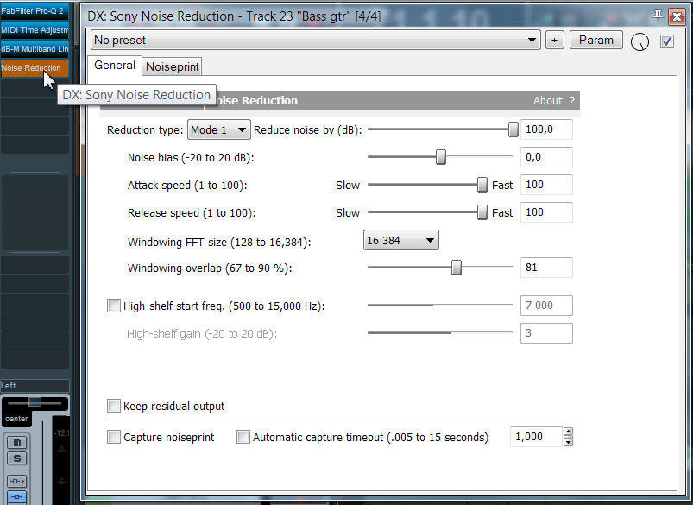This screenshot has width=693, height=505.
Task: Solo the track with the S button
Action: tap(16, 458)
